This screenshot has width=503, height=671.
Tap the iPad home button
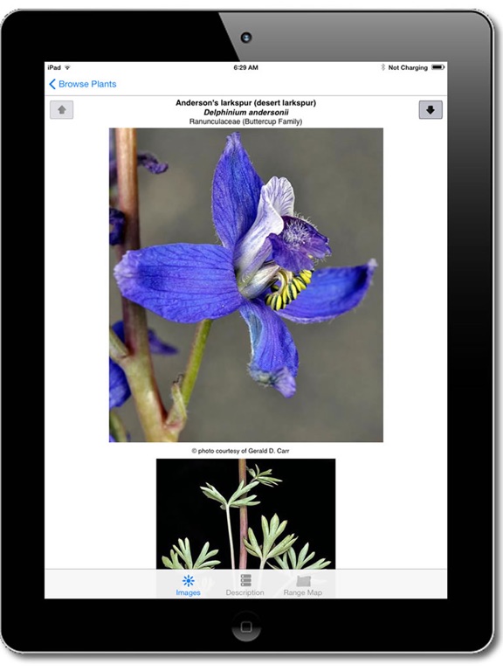click(x=246, y=627)
